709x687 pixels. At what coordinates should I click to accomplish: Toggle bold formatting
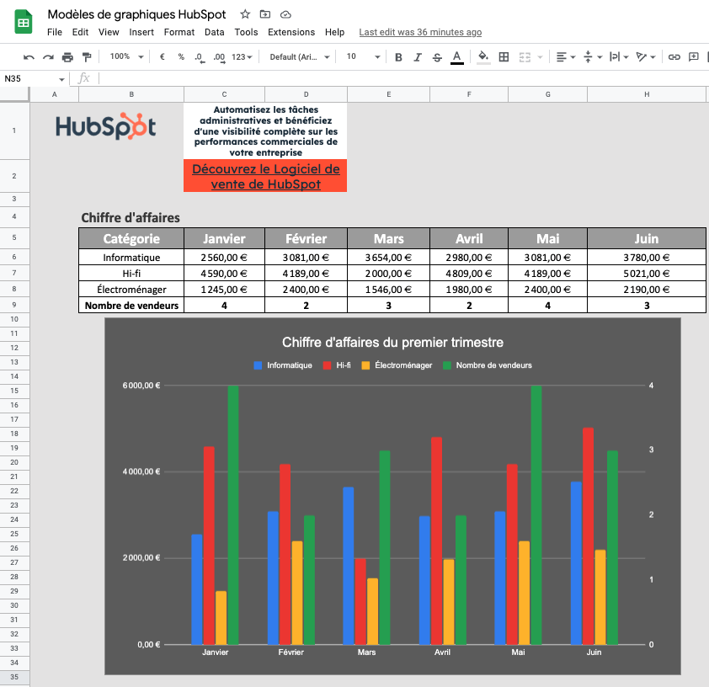398,57
